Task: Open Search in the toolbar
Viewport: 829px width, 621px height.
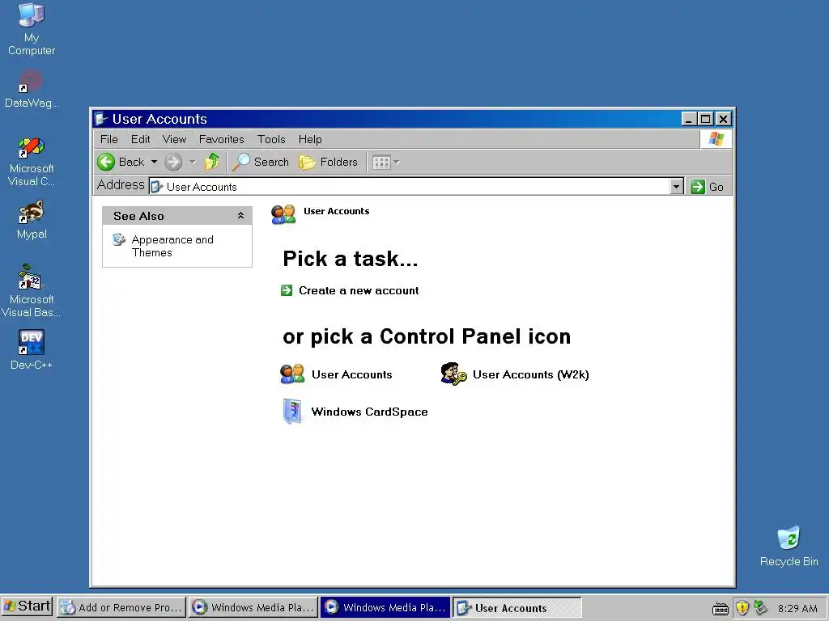Action: click(261, 162)
